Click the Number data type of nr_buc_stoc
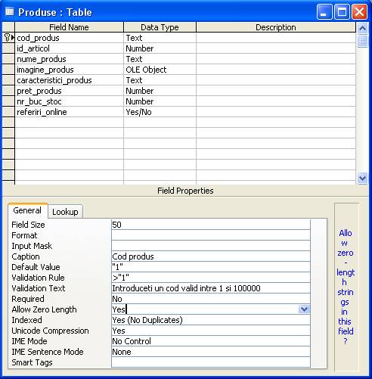This screenshot has height=379, width=372. (x=160, y=101)
